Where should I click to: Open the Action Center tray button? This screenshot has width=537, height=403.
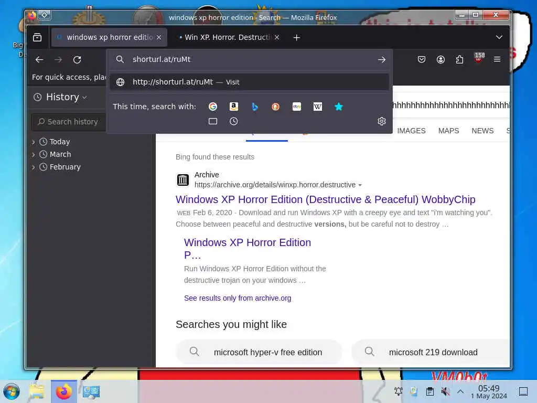(523, 391)
